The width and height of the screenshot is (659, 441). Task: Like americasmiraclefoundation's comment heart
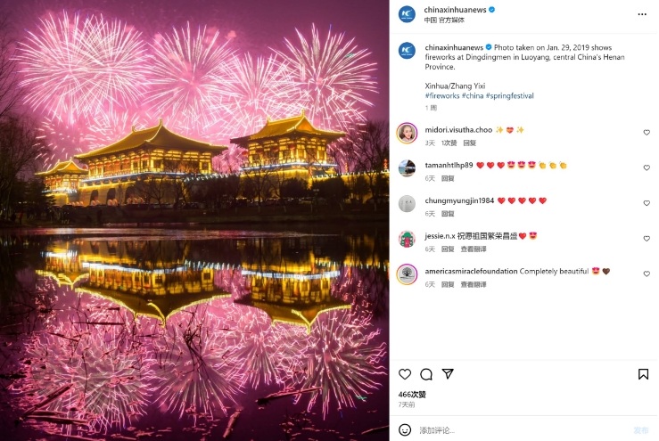(647, 274)
